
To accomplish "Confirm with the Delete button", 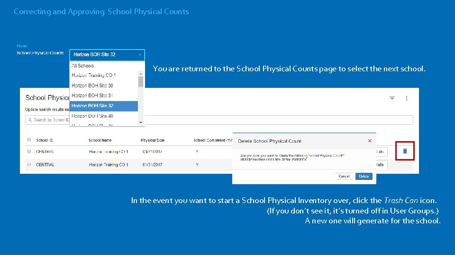I will point(364,176).
